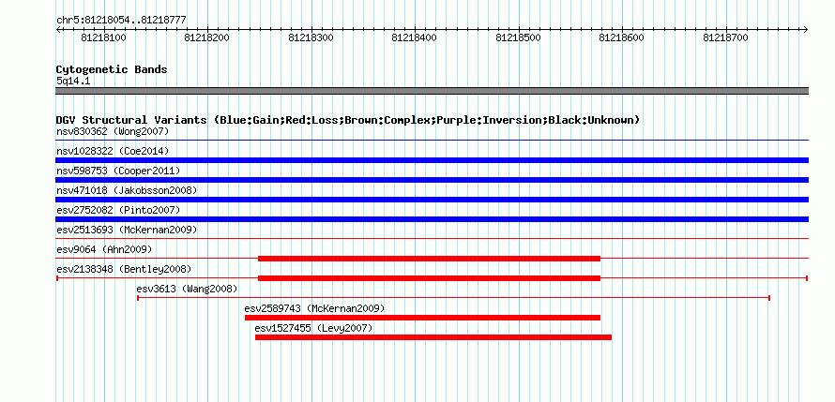Click the chr5:81218054..81218777 region label

pyautogui.click(x=121, y=21)
